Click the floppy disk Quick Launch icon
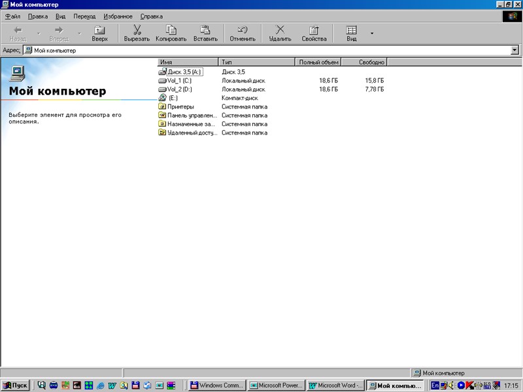Screen dimensions: 523x392 point(135,385)
